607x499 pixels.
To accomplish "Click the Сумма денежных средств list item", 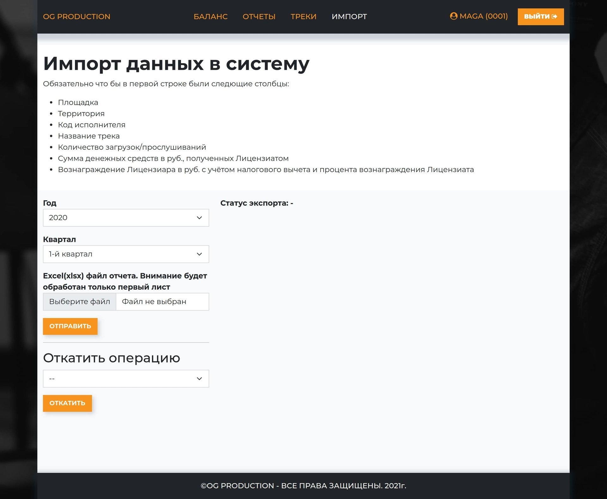I will [173, 158].
